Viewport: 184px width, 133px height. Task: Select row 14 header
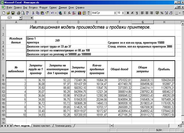(3, 99)
